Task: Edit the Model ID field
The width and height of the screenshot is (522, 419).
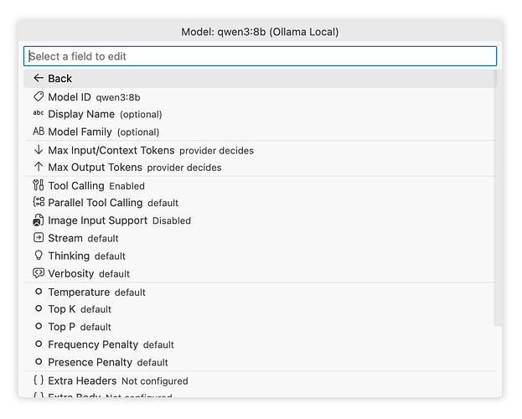Action: tap(260, 97)
